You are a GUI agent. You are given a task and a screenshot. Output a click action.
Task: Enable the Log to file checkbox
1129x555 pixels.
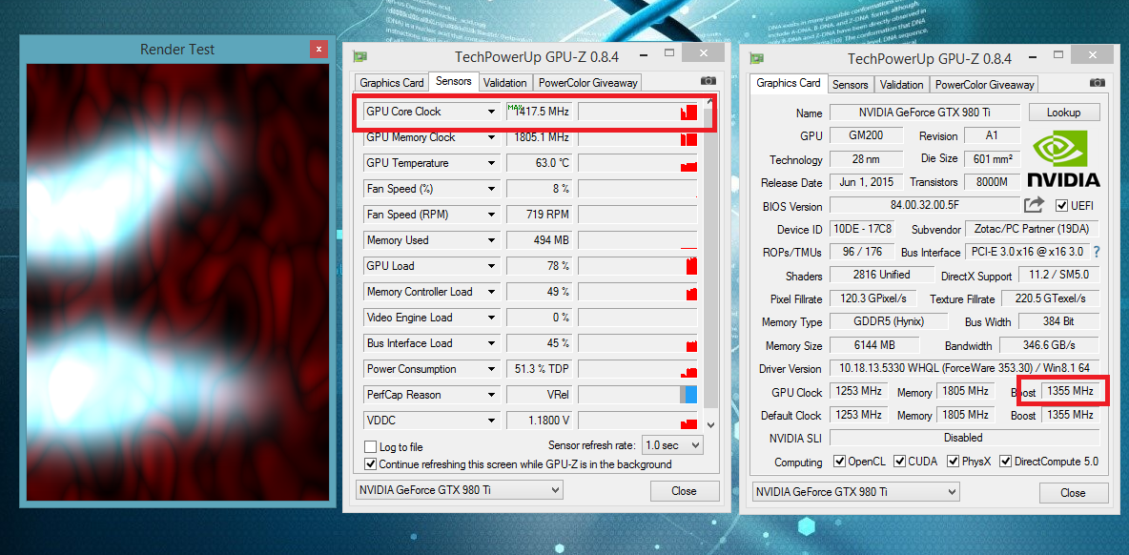point(370,446)
